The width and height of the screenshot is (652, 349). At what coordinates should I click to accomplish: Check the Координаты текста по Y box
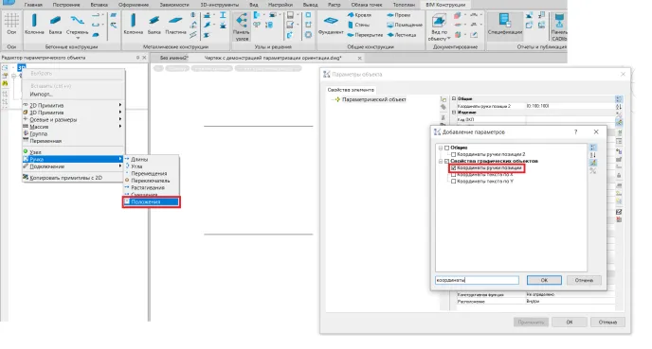click(454, 182)
